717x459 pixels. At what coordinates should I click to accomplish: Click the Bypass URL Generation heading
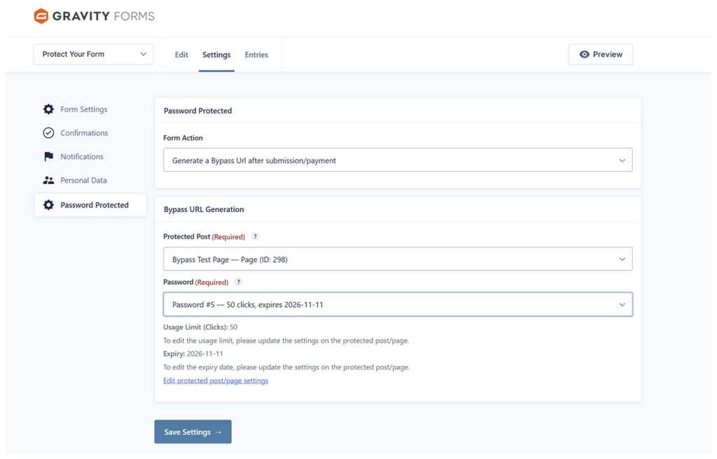tap(204, 209)
